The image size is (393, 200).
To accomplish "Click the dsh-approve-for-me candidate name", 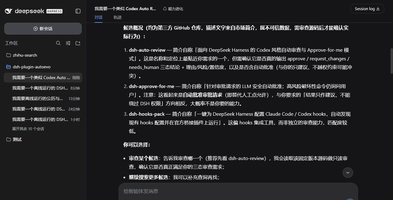I will tap(151, 86).
